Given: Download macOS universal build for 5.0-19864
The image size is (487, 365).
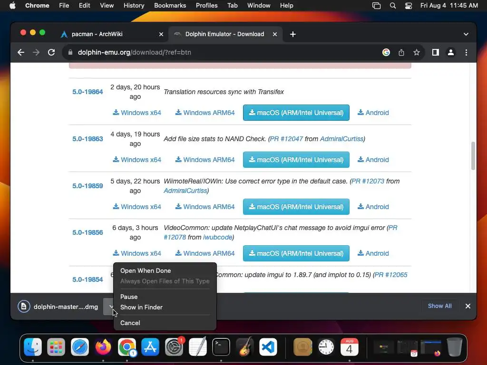Looking at the screenshot, I should pyautogui.click(x=296, y=113).
